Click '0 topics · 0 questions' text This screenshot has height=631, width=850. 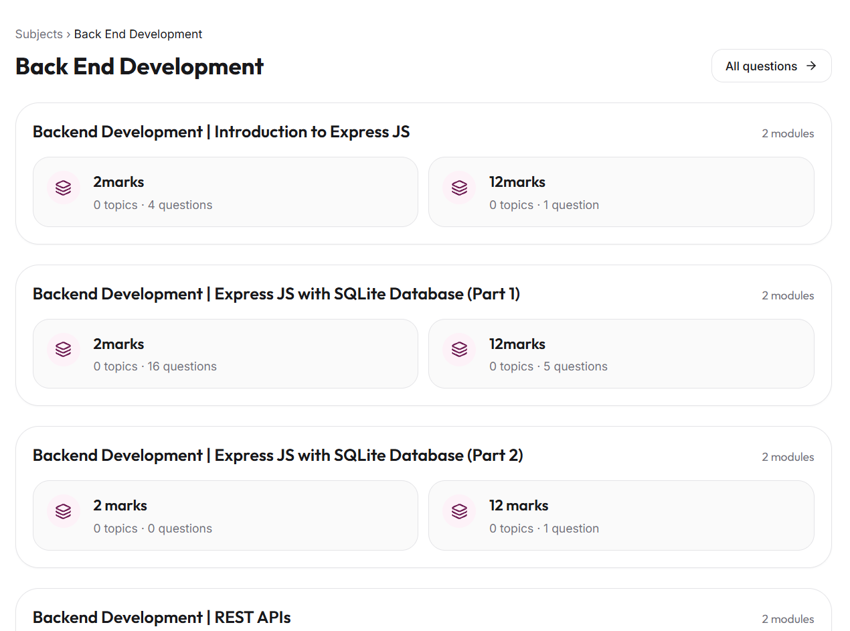pyautogui.click(x=153, y=529)
